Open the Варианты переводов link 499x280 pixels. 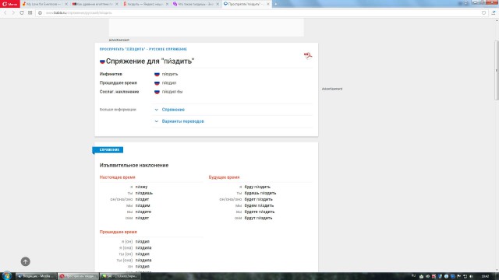[x=182, y=121]
